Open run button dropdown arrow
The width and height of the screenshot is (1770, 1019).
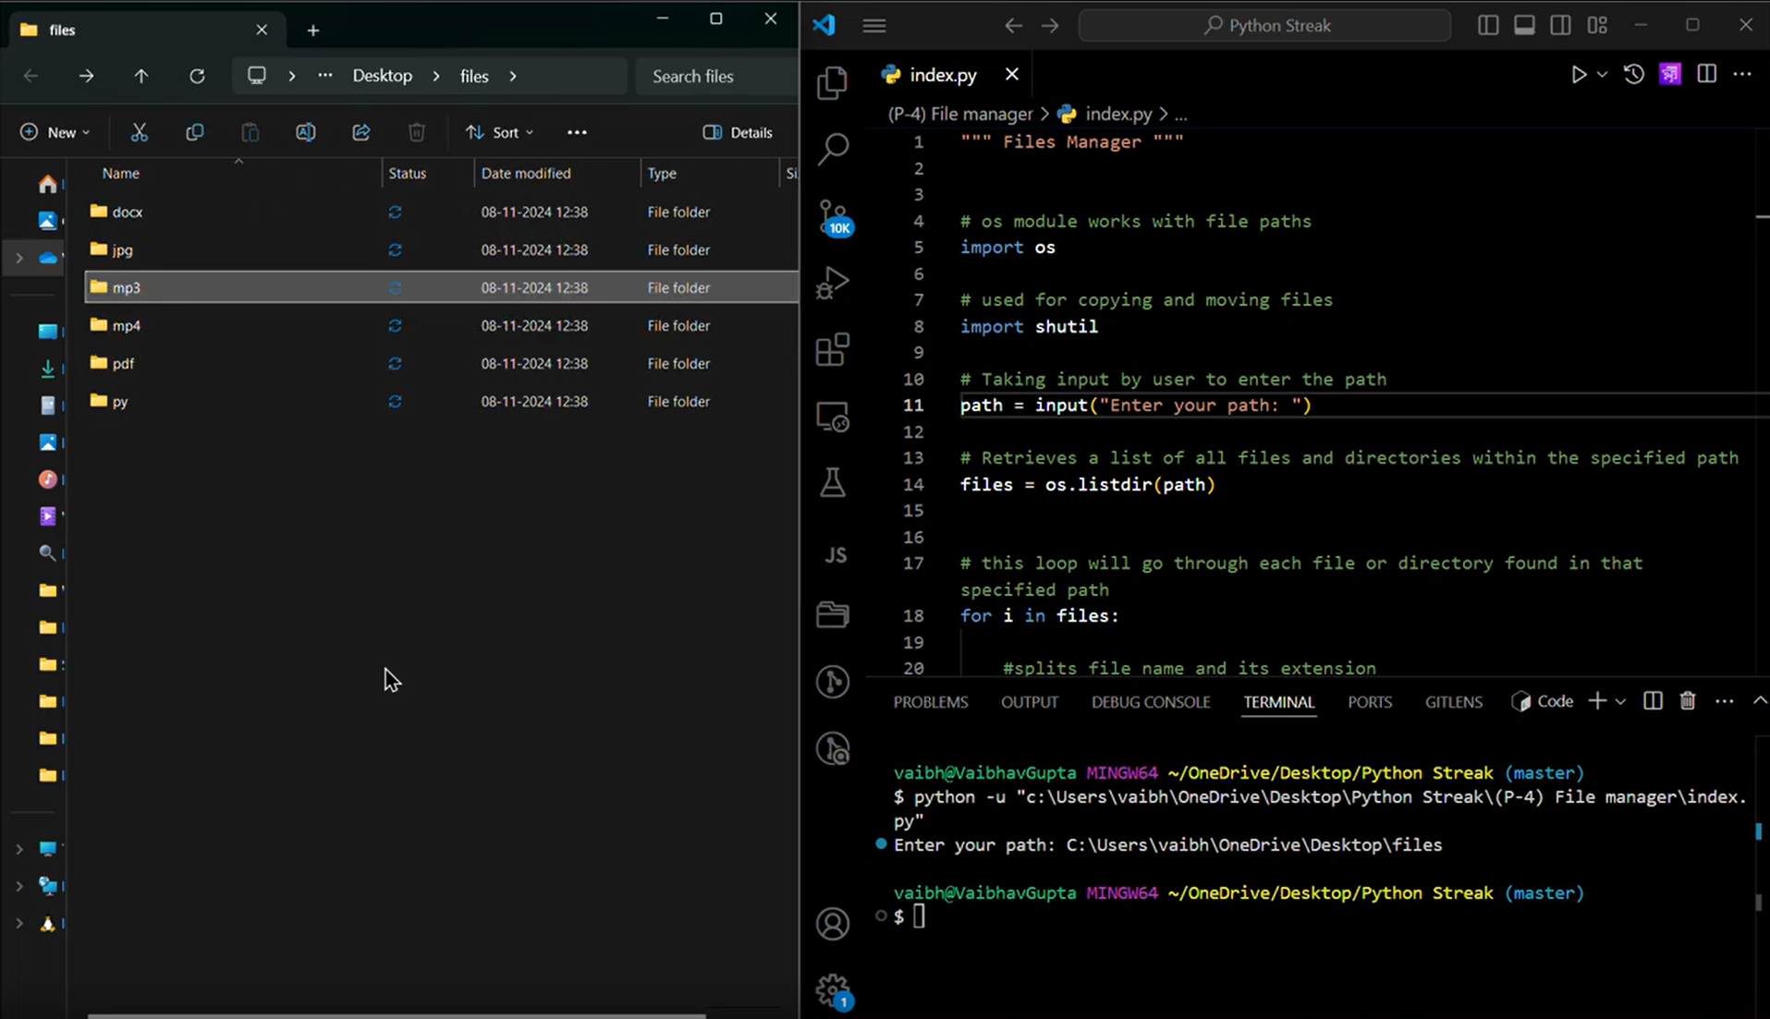pos(1602,75)
